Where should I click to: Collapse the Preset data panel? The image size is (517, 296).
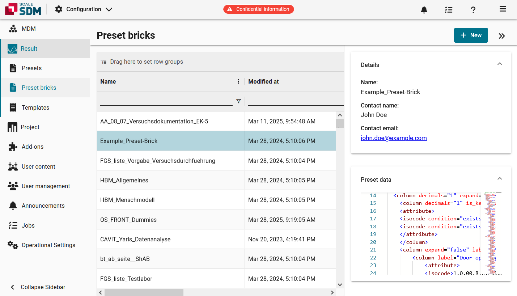pos(500,178)
